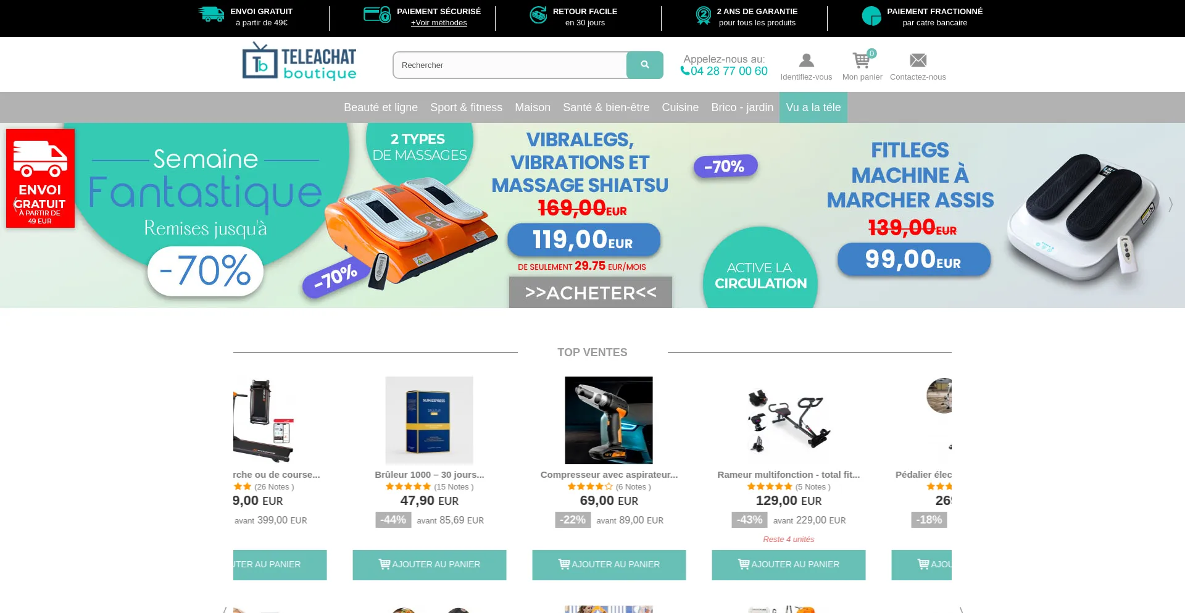Click the +Voir méthodes link

point(439,23)
